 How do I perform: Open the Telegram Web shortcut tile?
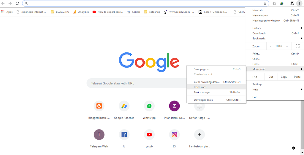(x=99, y=139)
